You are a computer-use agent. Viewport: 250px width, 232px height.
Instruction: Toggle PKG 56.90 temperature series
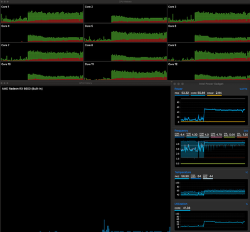(182, 176)
